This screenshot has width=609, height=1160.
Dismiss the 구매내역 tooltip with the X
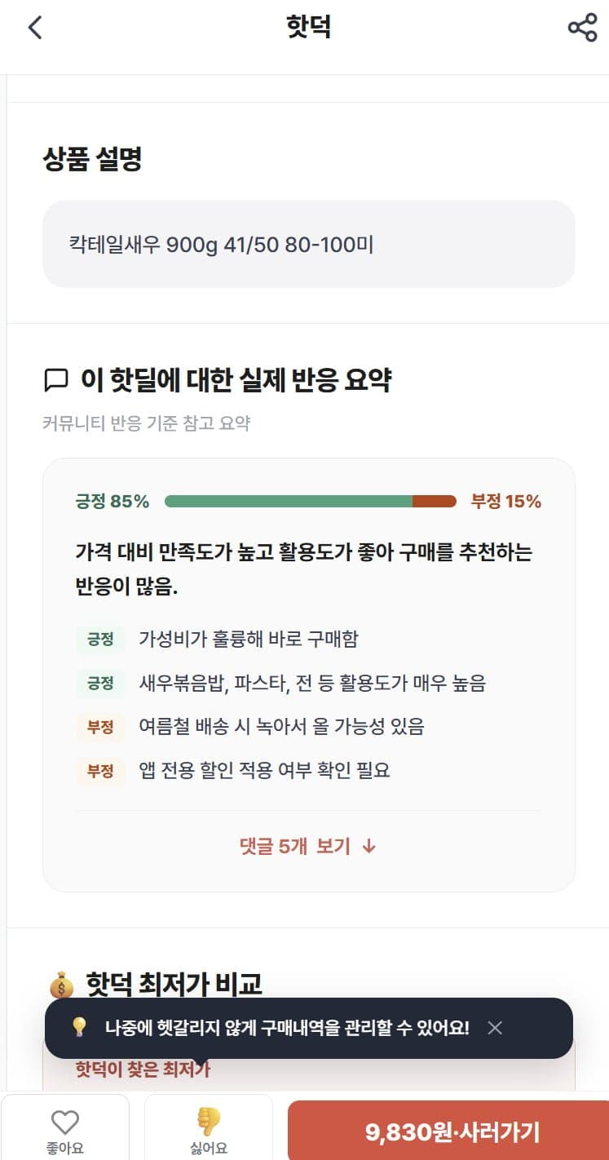click(x=495, y=1028)
